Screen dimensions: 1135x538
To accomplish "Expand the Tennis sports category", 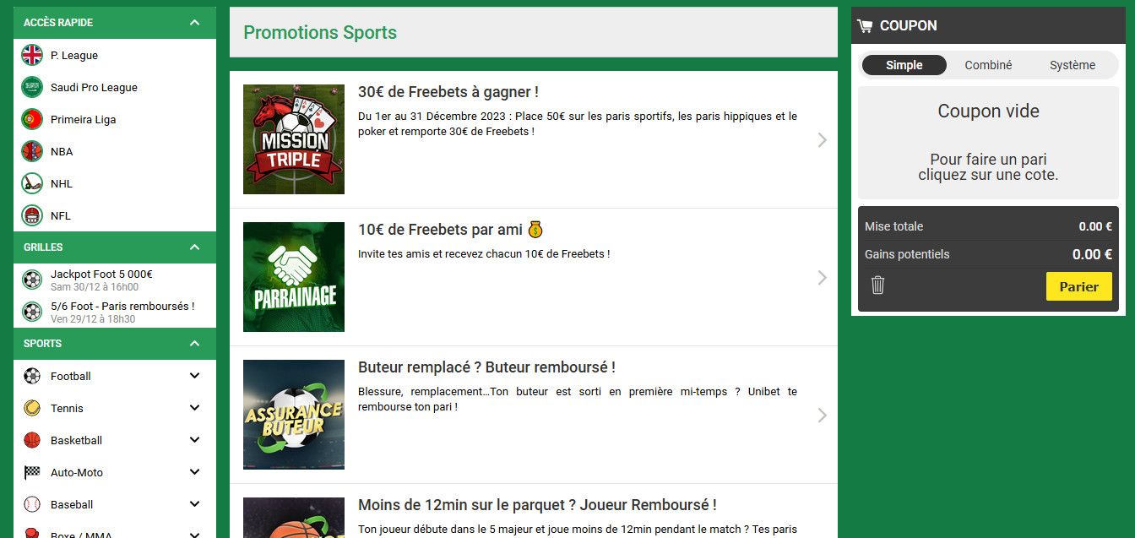I will click(x=195, y=408).
